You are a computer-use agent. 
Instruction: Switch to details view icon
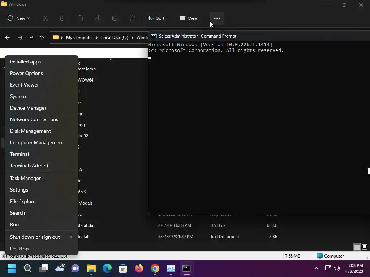(357, 247)
